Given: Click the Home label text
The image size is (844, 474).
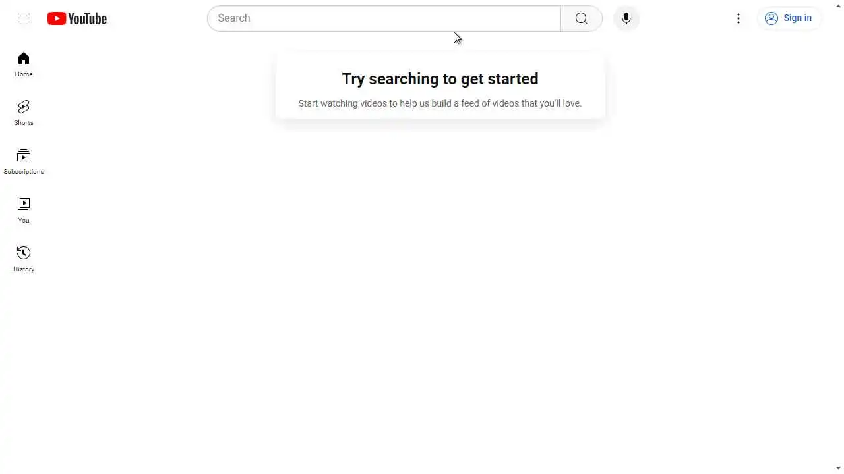Looking at the screenshot, I should 24,74.
